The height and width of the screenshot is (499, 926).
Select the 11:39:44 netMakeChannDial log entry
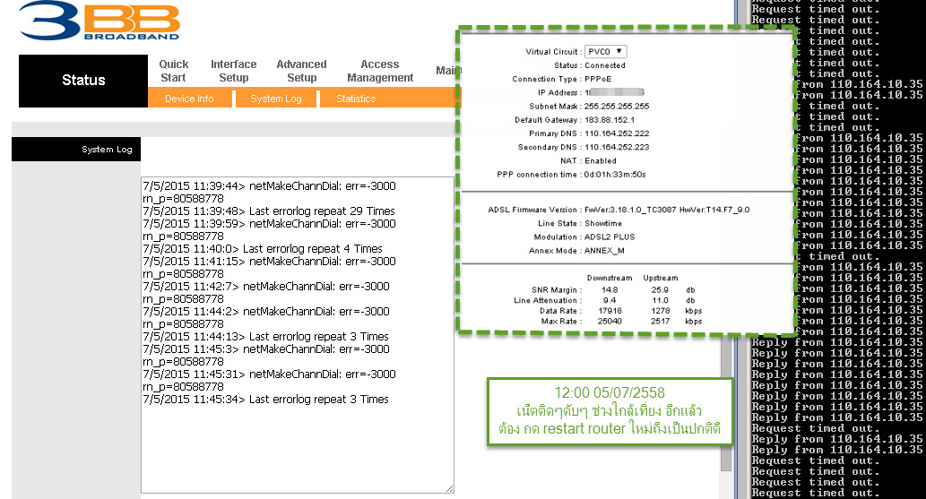tap(269, 192)
